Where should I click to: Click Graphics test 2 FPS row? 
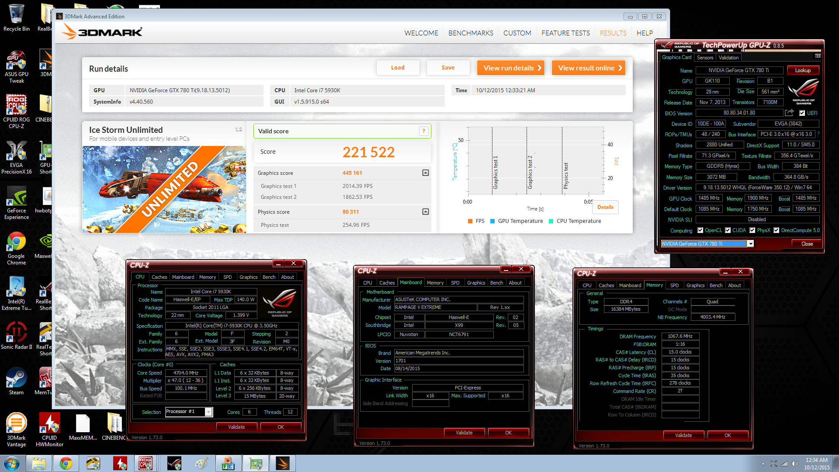click(342, 197)
